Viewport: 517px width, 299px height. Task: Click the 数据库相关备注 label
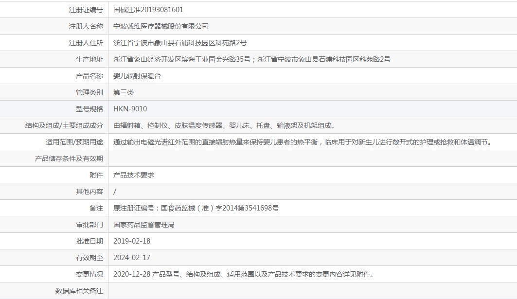pyautogui.click(x=79, y=291)
